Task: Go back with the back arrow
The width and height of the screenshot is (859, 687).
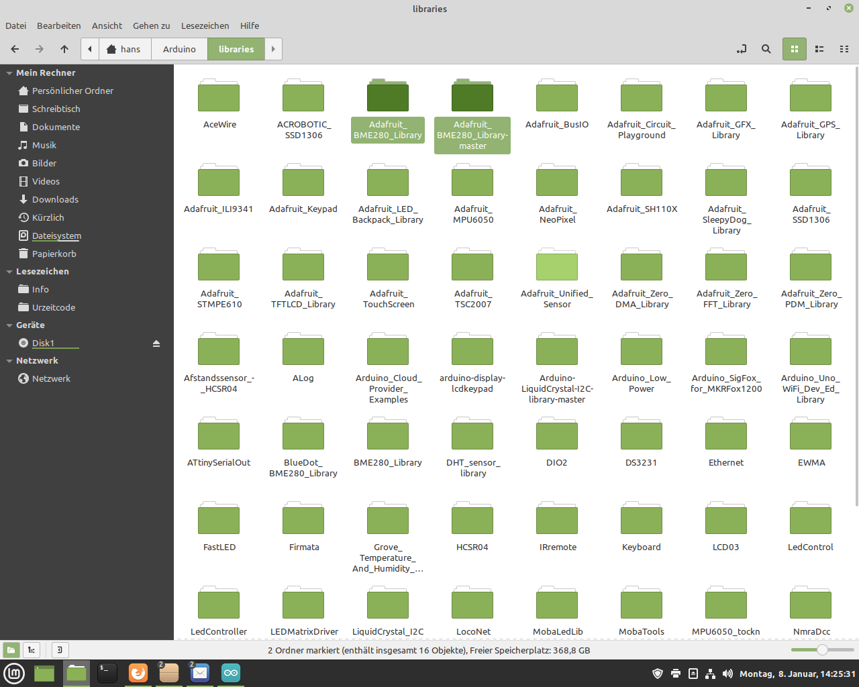Action: coord(15,49)
